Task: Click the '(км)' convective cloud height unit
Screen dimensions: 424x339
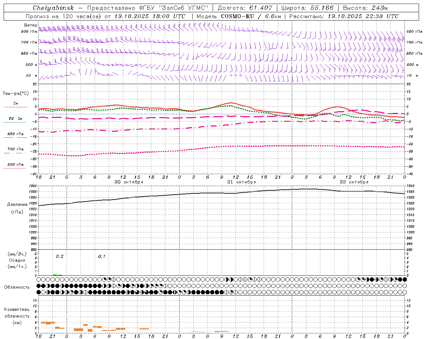Action: point(17,322)
